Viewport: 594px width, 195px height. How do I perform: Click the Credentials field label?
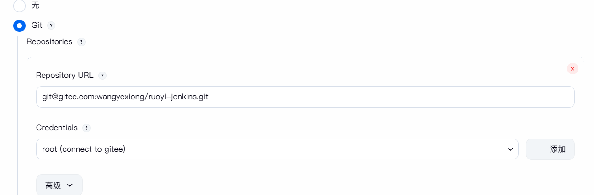[x=57, y=128]
